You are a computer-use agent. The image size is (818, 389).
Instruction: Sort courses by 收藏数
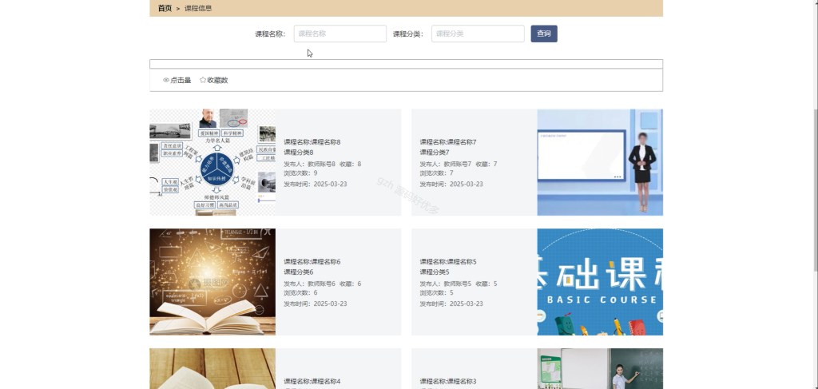pyautogui.click(x=214, y=81)
